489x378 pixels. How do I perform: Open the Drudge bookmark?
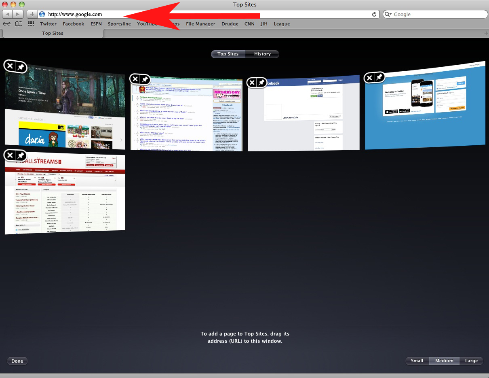click(230, 24)
